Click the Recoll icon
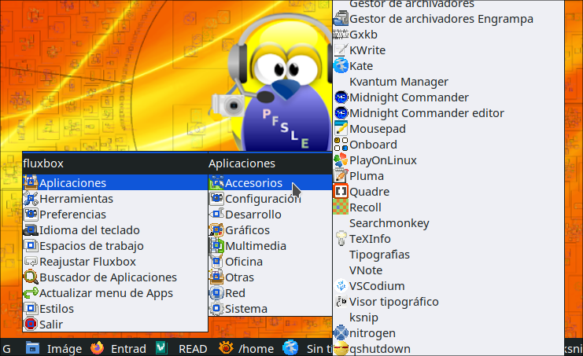The height and width of the screenshot is (356, 583). point(341,207)
